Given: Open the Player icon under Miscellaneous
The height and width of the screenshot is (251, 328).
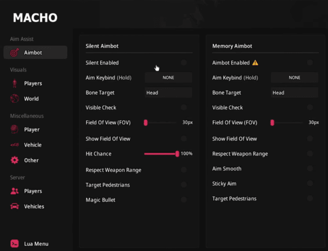Looking at the screenshot, I should tap(15, 130).
